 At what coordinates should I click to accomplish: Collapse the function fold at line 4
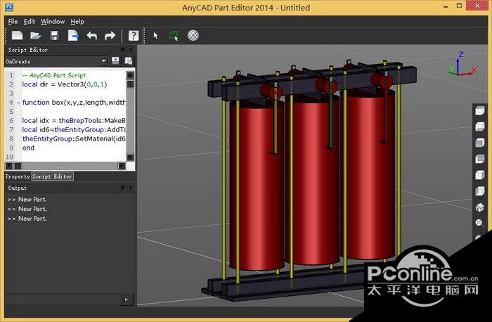[18, 103]
